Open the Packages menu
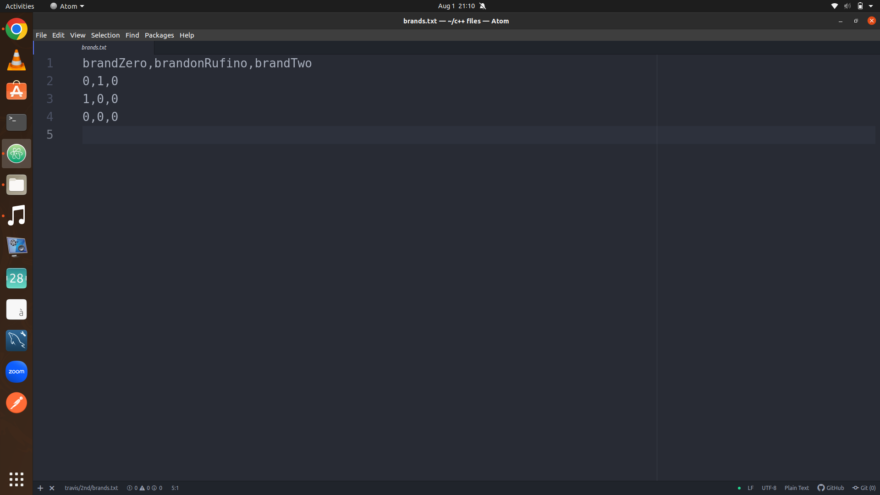The image size is (880, 495). click(159, 35)
